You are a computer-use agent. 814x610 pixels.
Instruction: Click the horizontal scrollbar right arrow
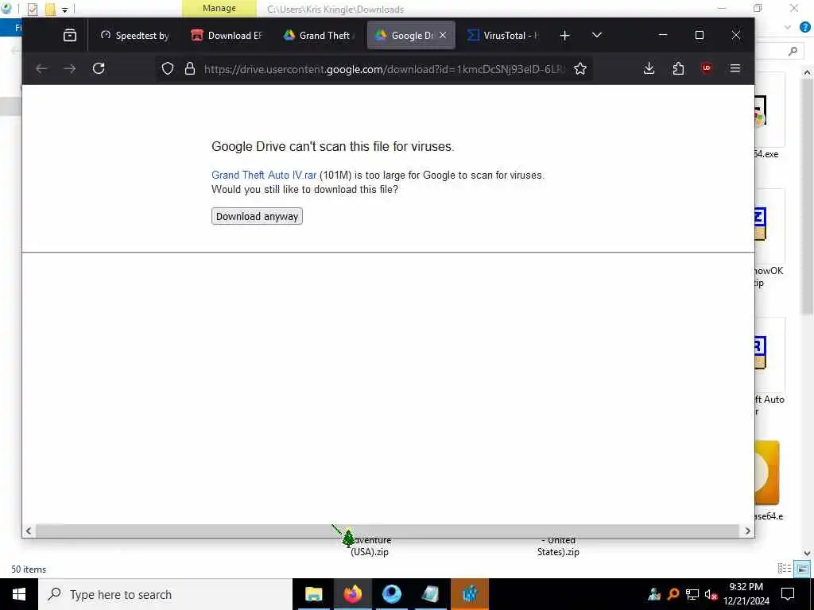[747, 531]
